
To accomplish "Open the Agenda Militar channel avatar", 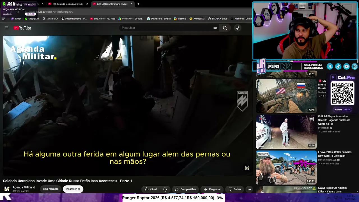I will coord(7,189).
